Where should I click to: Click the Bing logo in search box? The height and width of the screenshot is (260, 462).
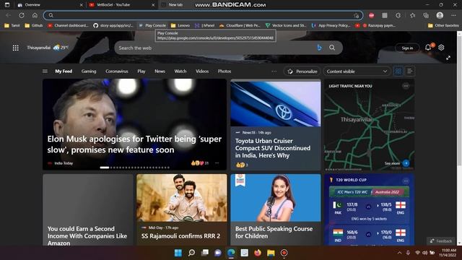pyautogui.click(x=319, y=48)
